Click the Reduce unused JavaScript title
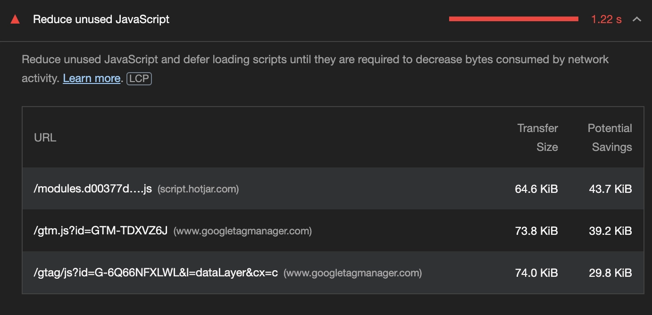652x315 pixels. click(x=101, y=19)
